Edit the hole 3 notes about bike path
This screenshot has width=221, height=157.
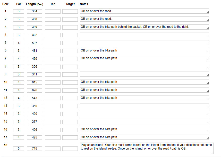[144, 27]
